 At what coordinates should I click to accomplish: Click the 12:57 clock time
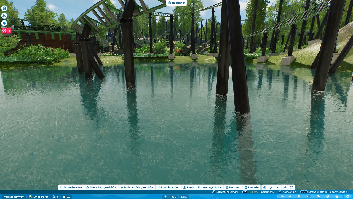(184, 197)
